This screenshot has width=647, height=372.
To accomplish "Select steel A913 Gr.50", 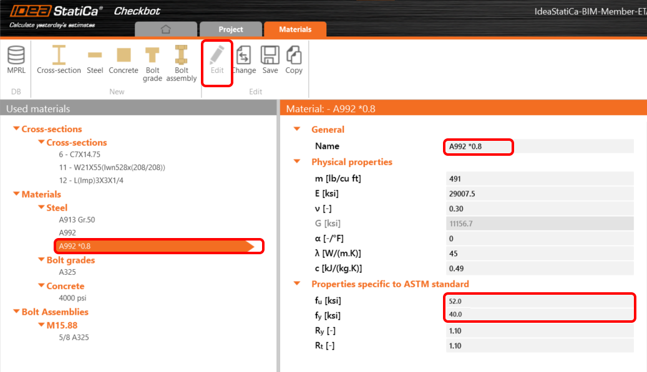I will click(77, 219).
